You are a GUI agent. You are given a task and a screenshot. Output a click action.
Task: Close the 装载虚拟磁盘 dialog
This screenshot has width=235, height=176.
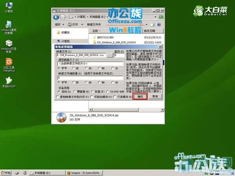[160, 47]
